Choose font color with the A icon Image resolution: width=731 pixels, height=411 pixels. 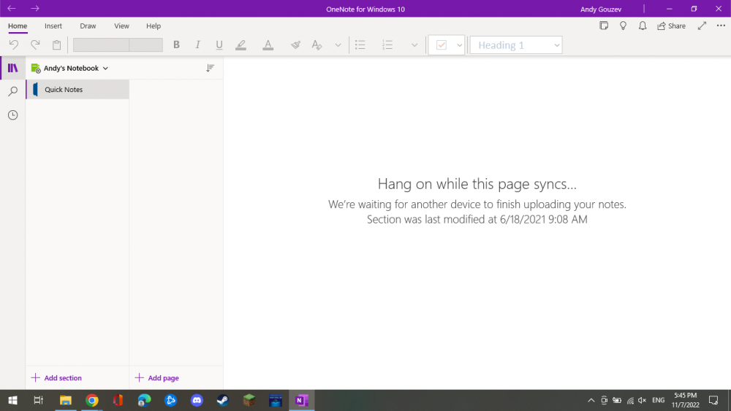pos(268,45)
